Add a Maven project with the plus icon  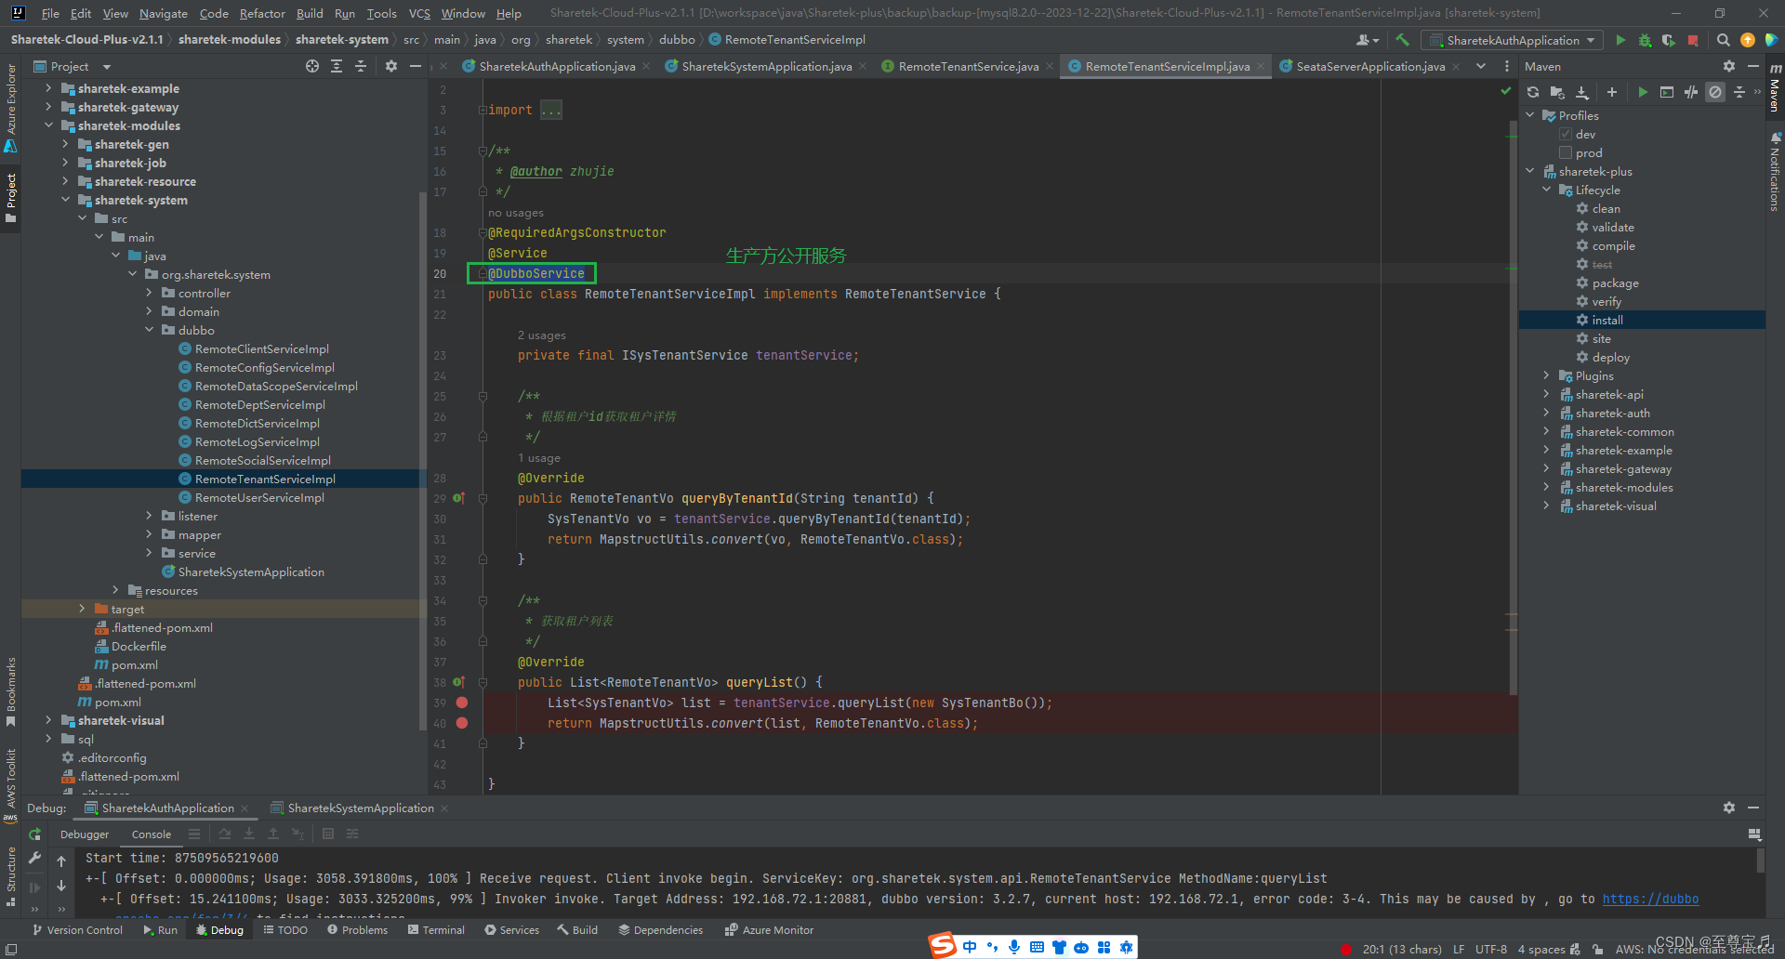pos(1612,92)
